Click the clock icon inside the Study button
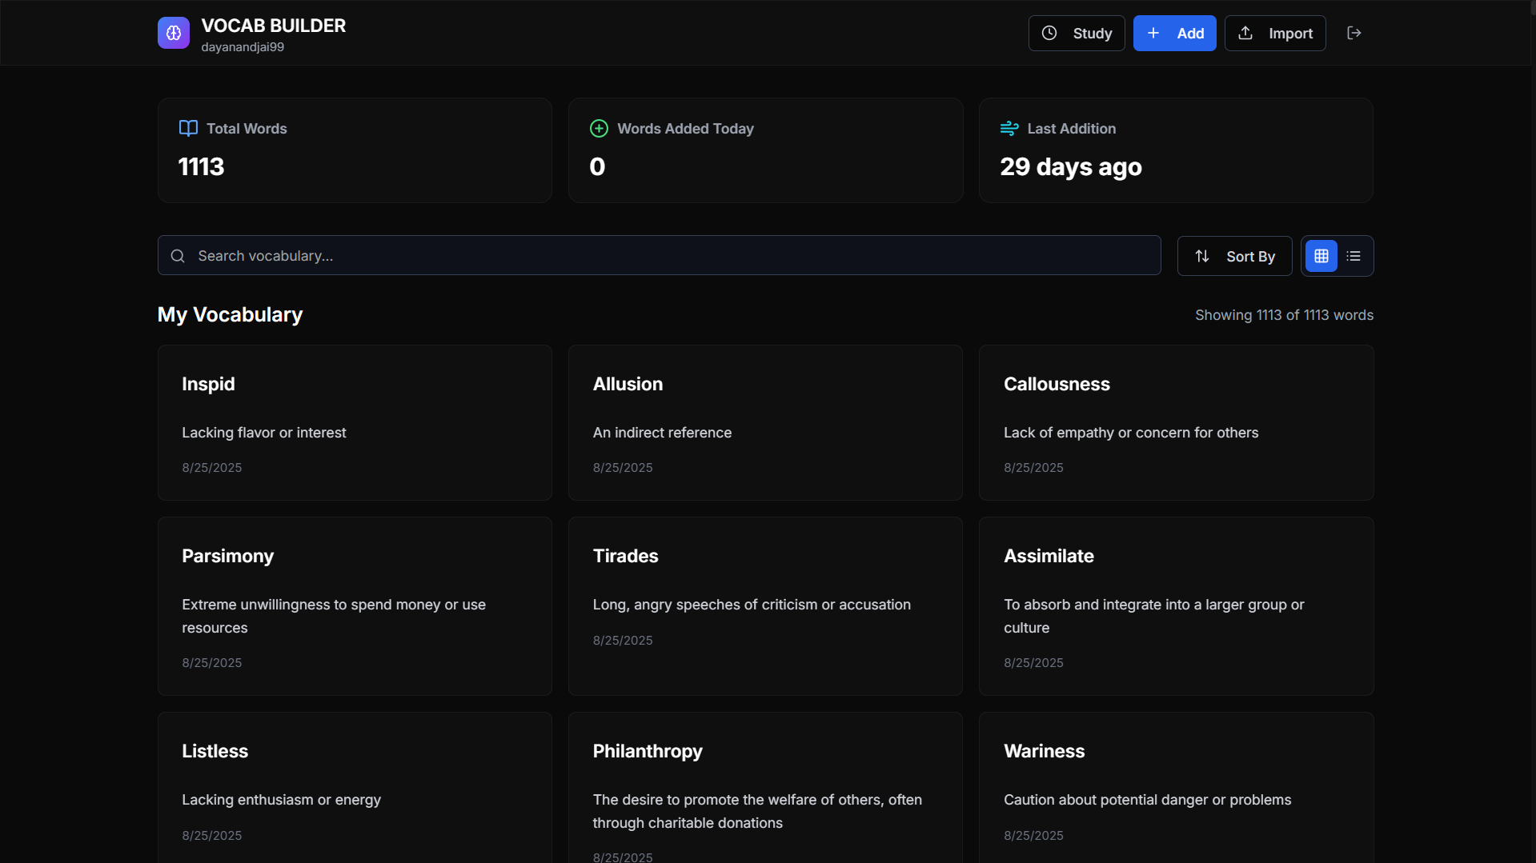The width and height of the screenshot is (1536, 863). 1049,33
